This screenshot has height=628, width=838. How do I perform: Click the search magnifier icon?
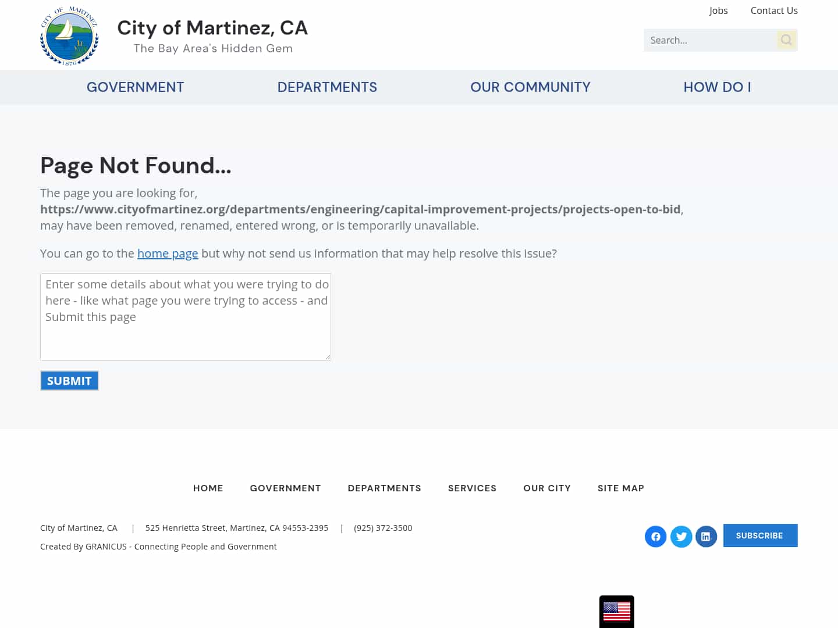tap(786, 40)
